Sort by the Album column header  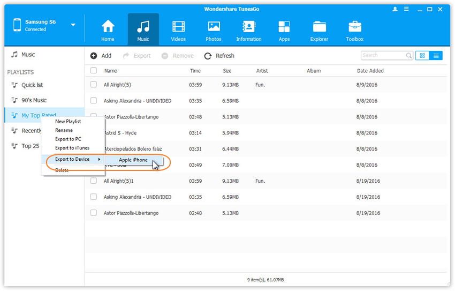[x=314, y=71]
